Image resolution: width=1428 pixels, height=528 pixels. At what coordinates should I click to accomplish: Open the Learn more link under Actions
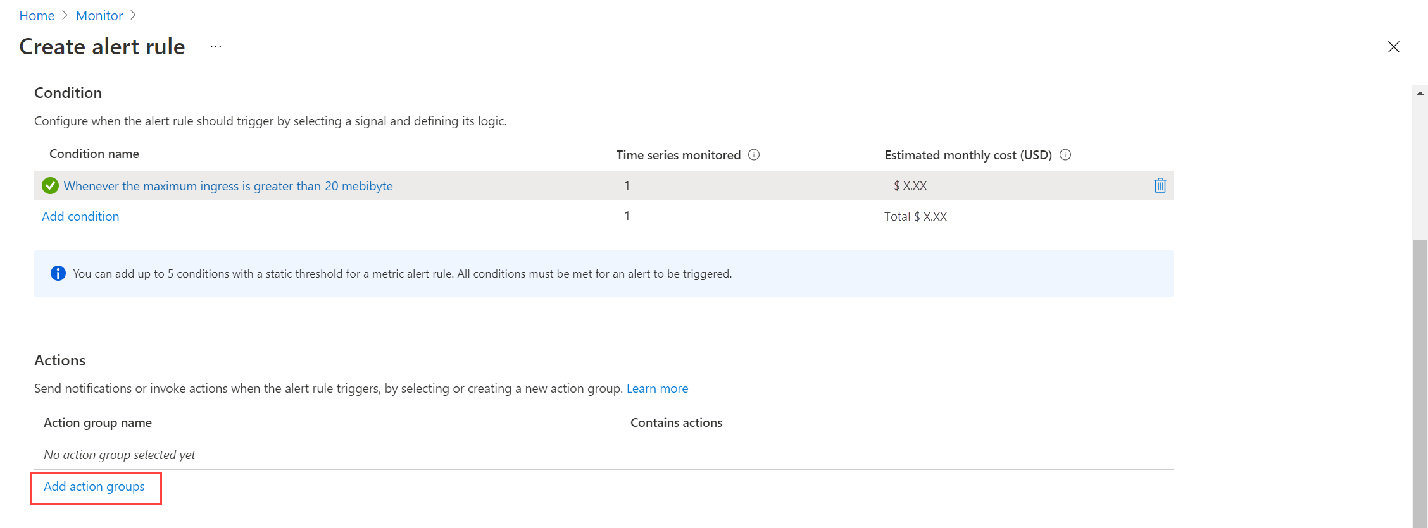coord(657,388)
